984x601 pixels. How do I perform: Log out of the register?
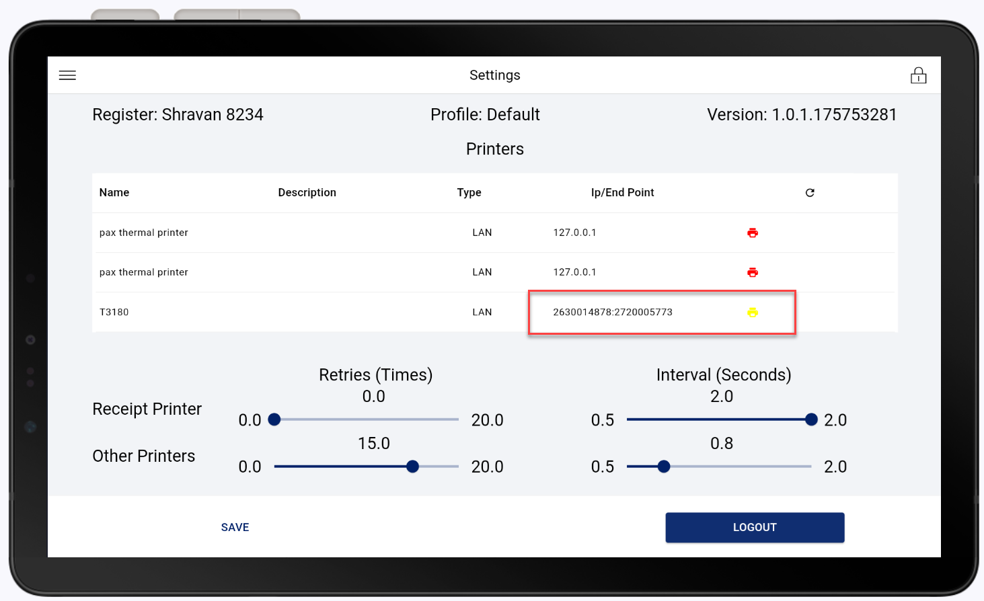pyautogui.click(x=755, y=527)
